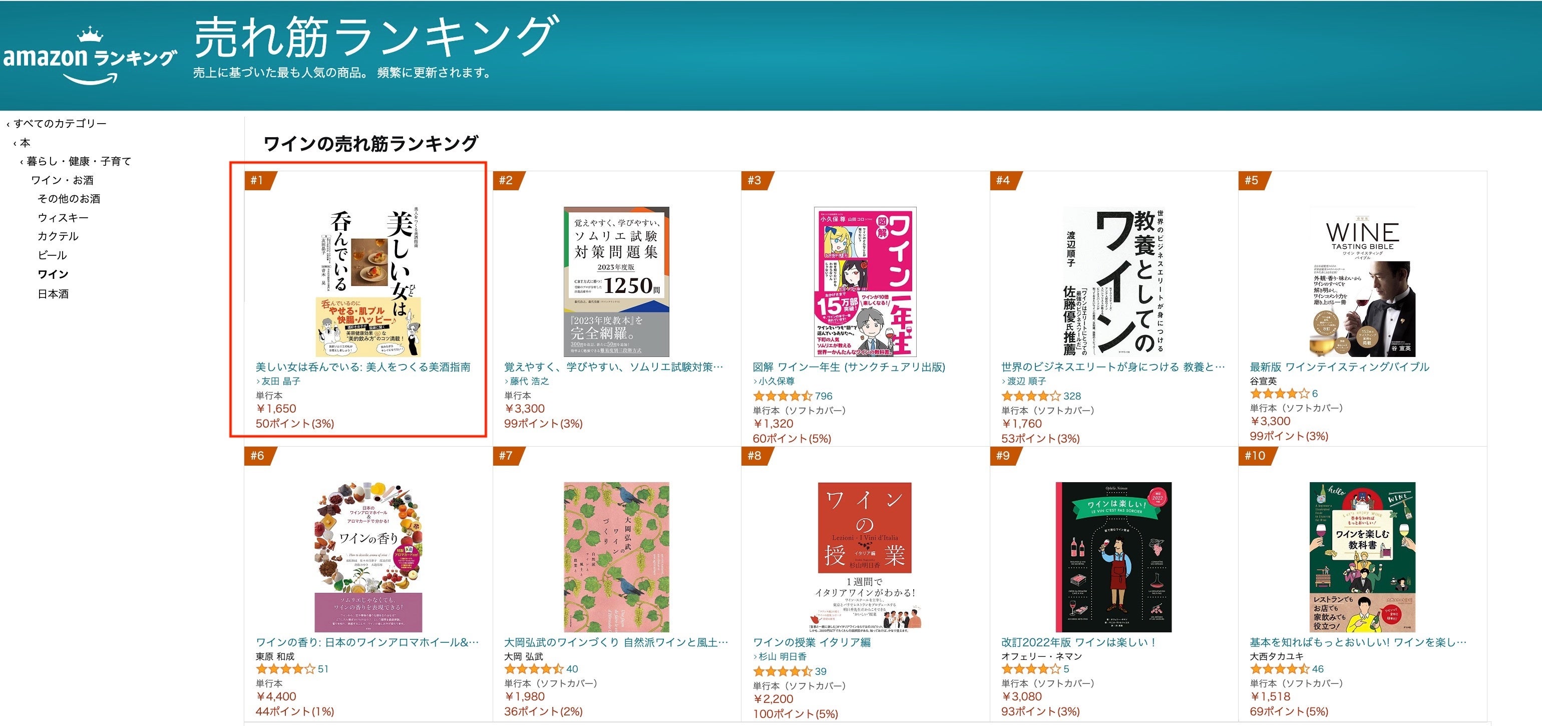Click star rating of ワインテイスティングバイブル

click(x=1279, y=393)
